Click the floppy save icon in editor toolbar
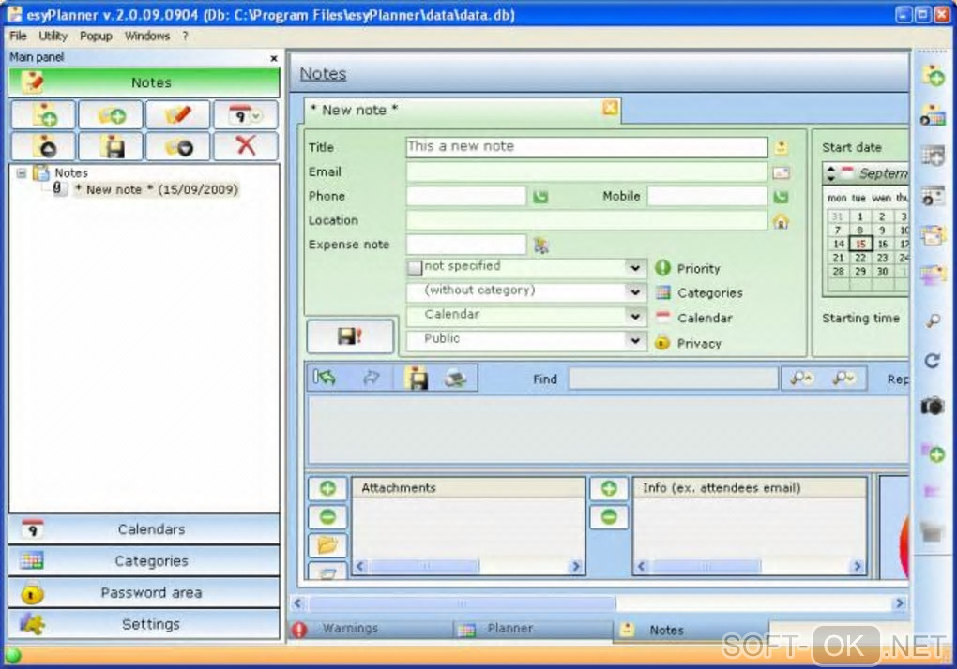Screen dimensions: 957x669 coord(417,379)
